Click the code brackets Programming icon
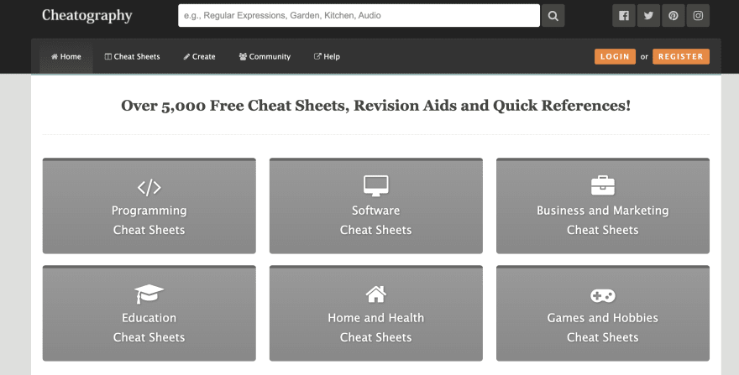 [149, 188]
